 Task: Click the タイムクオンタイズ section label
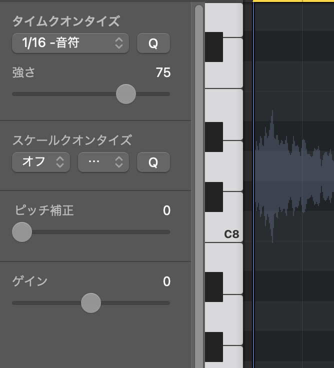coord(66,21)
